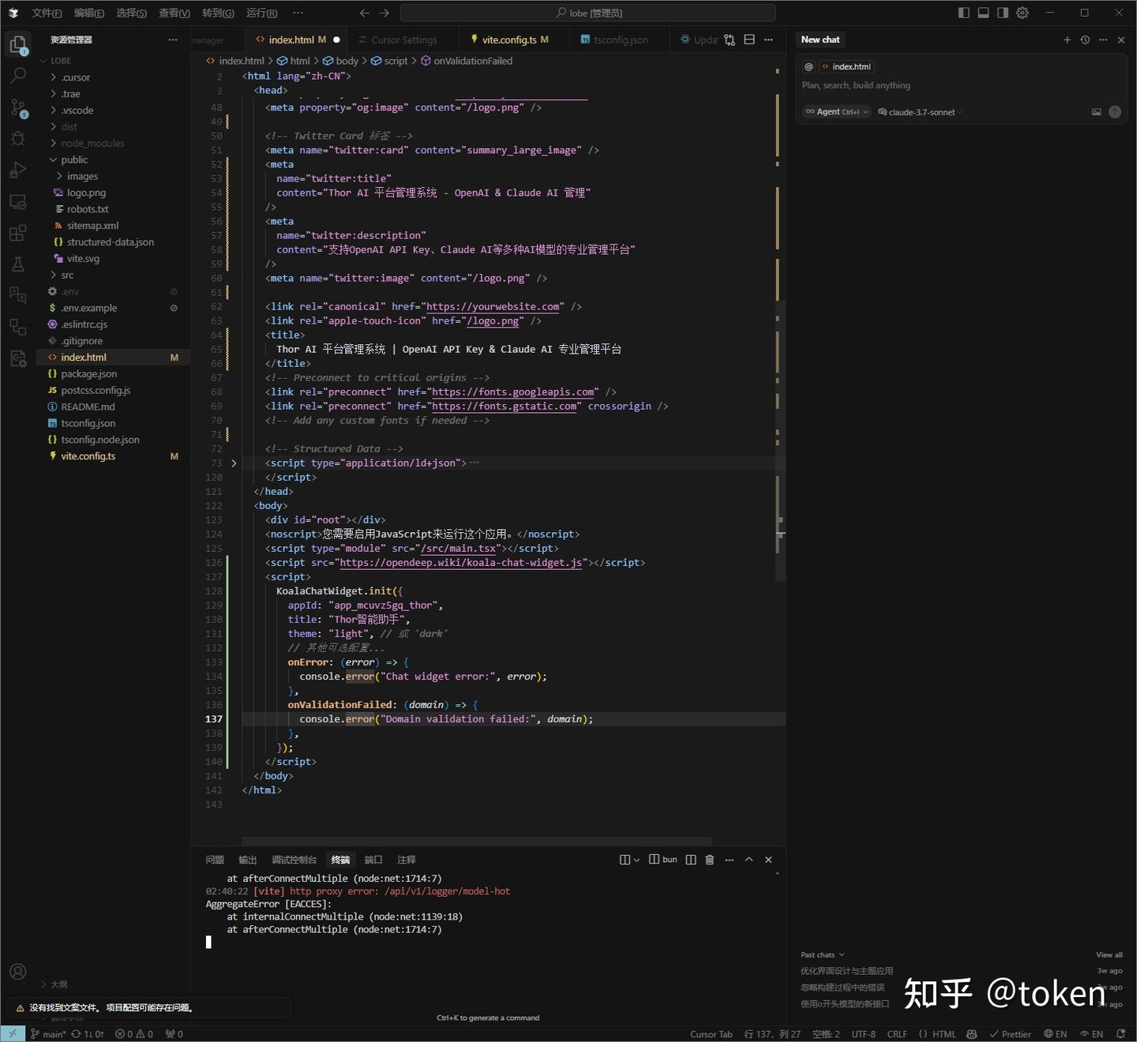Open the Extensions view in activity bar

[x=18, y=233]
